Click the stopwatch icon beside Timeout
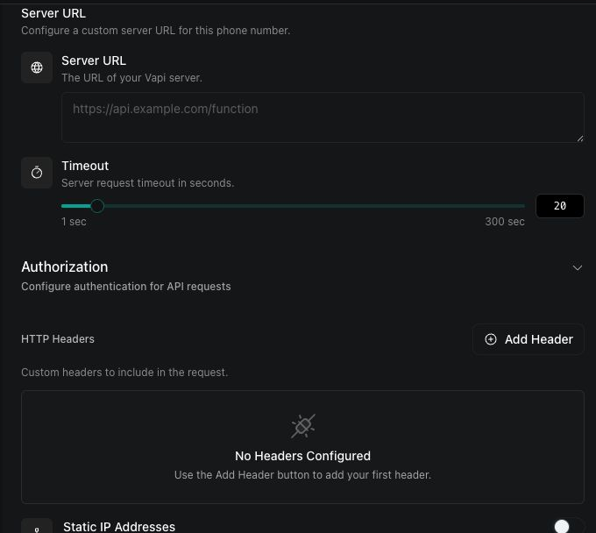 (x=37, y=173)
